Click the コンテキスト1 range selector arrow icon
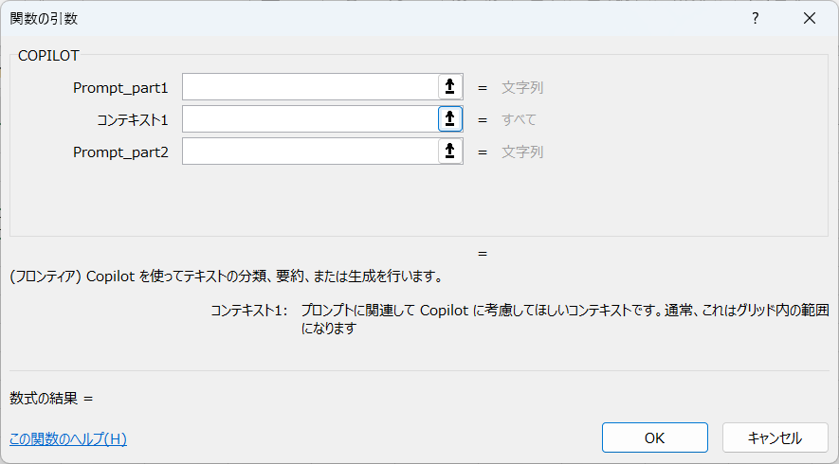This screenshot has height=464, width=839. [450, 118]
